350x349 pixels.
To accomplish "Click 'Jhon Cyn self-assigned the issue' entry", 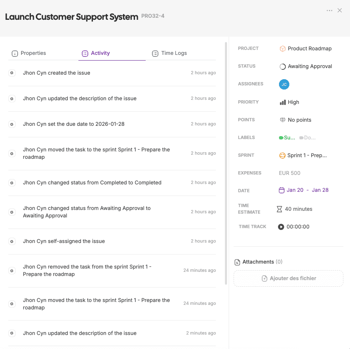I will 112,241.
